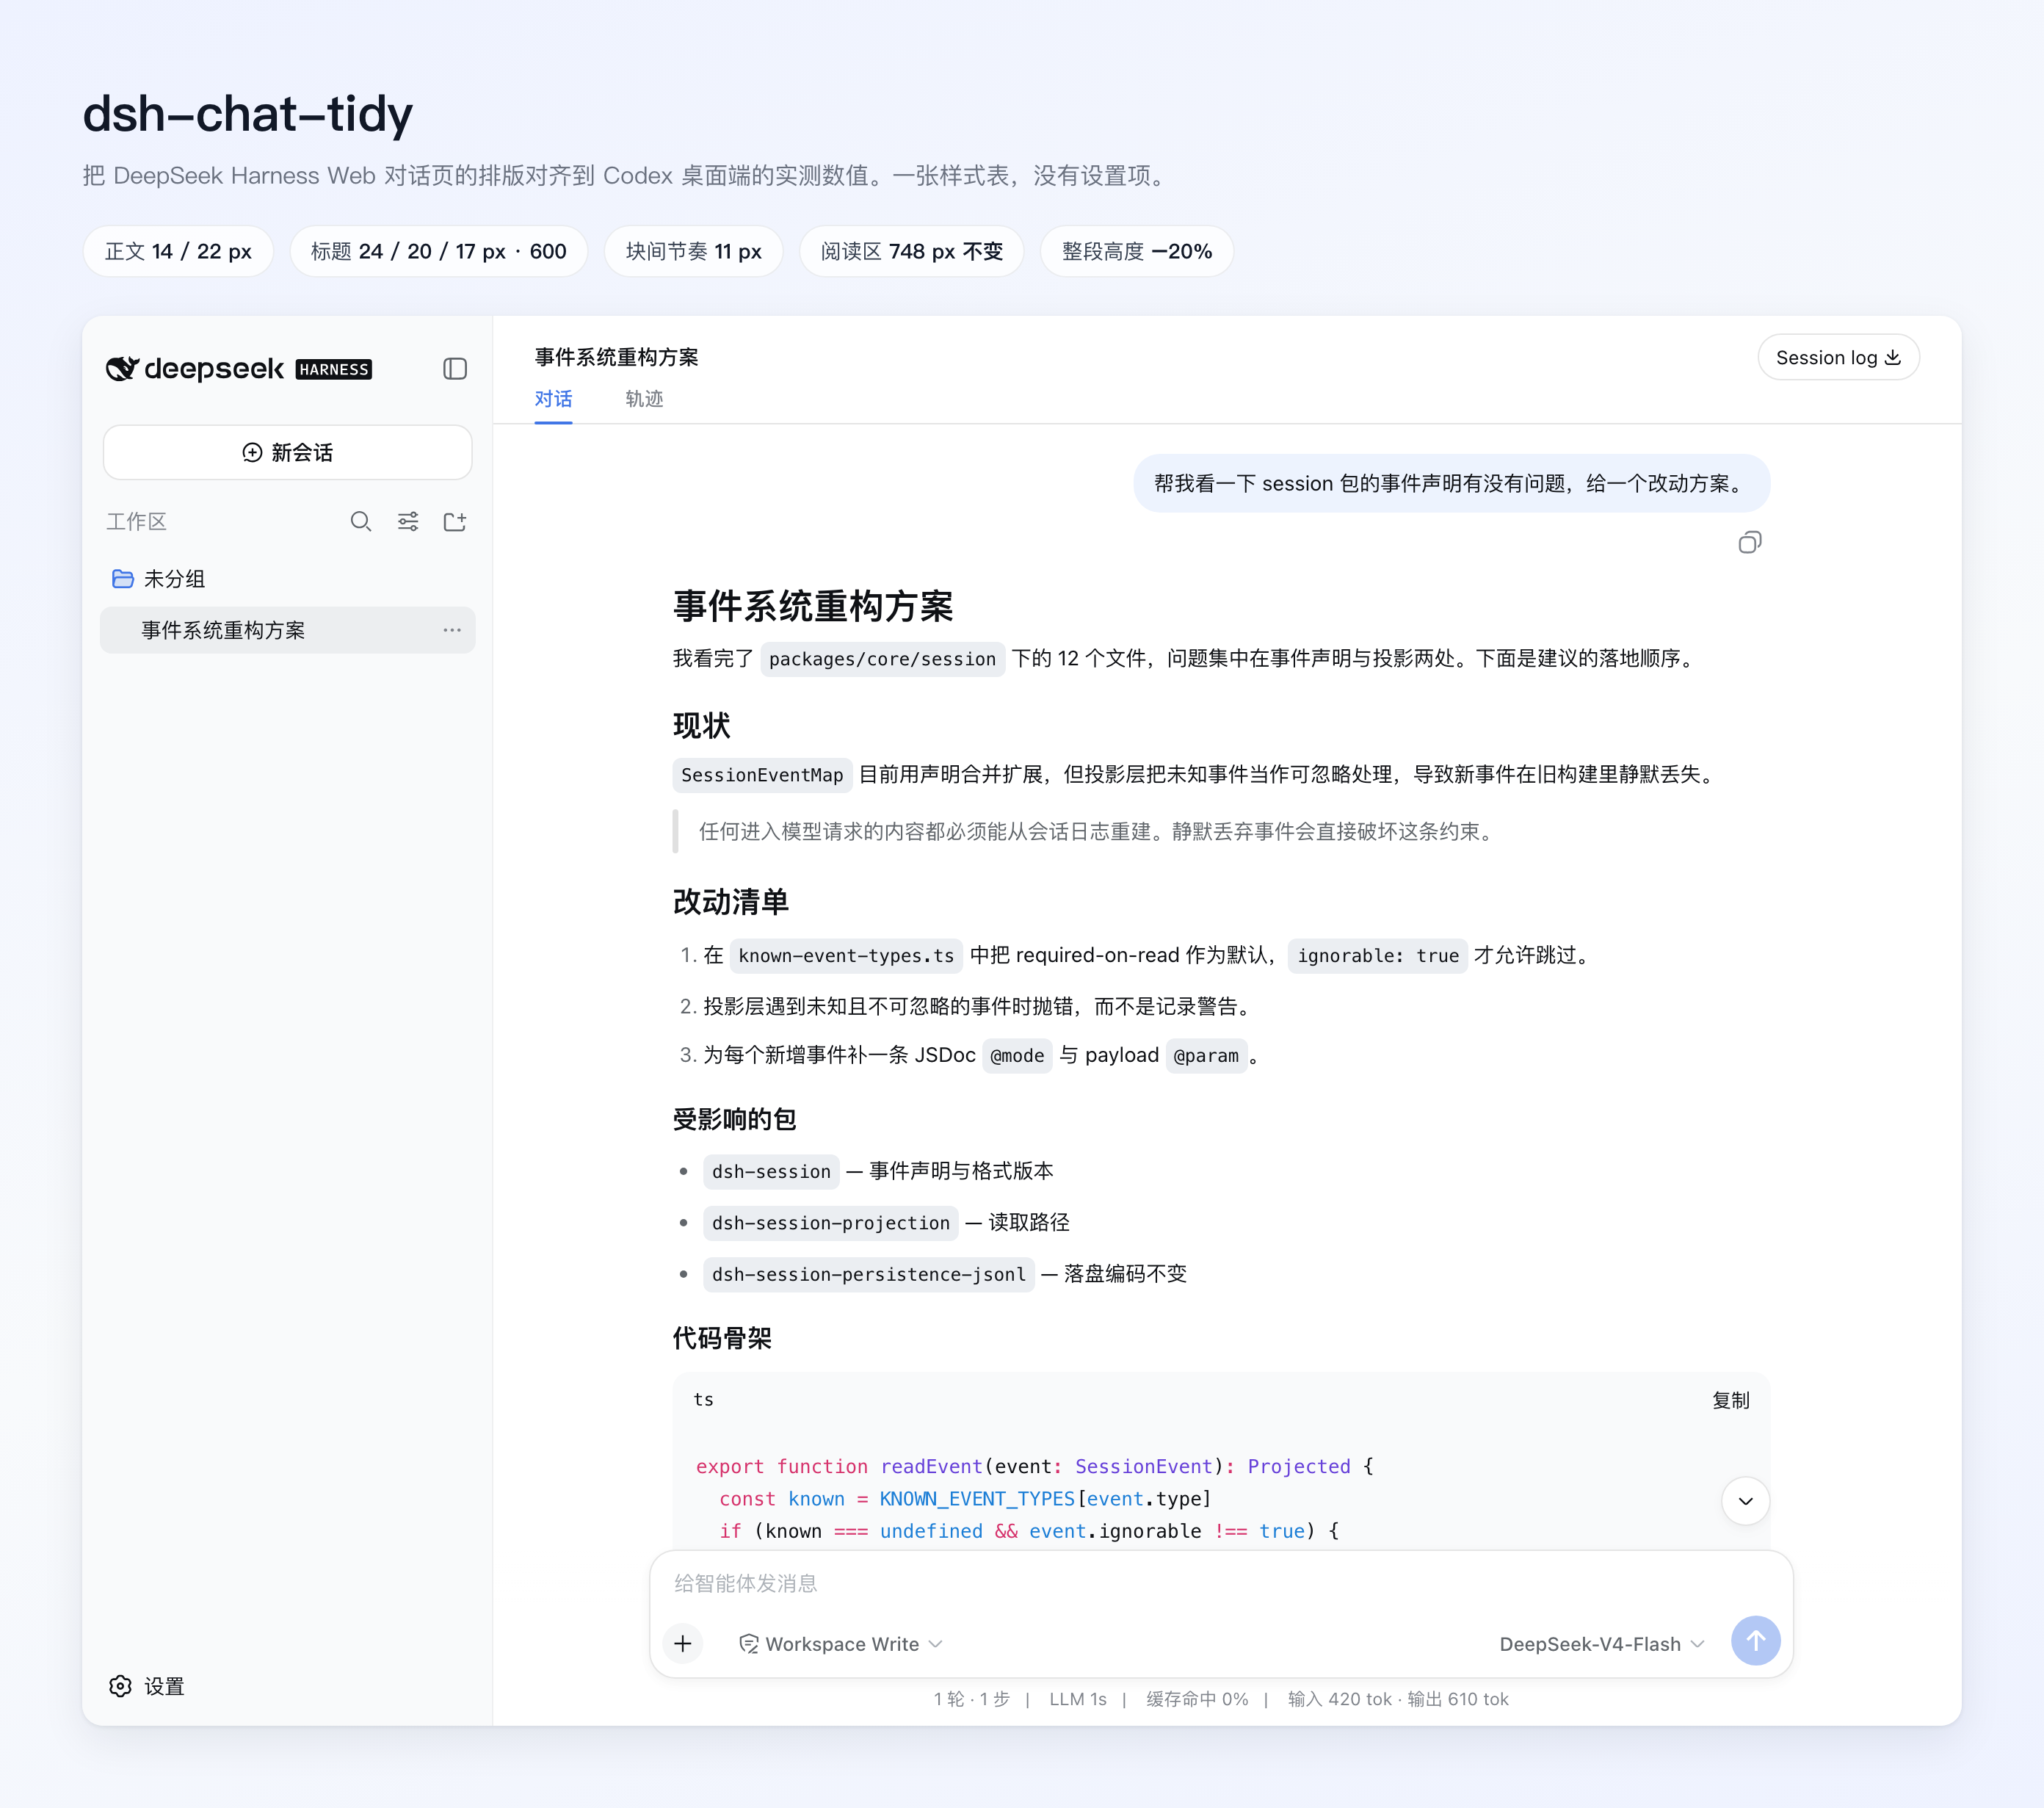Open more options for 事件系统重构方案 session
Image resolution: width=2044 pixels, height=1808 pixels.
[452, 630]
